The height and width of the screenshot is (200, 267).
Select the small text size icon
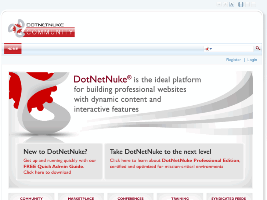tap(219, 4)
